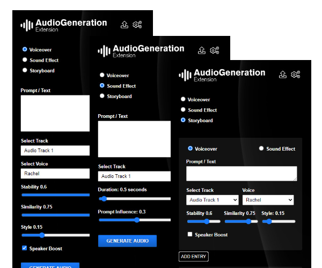Adjust the Stability slider in the Voiceover panel
Image resolution: width=322 pixels, height=268 pixels.
(55, 195)
